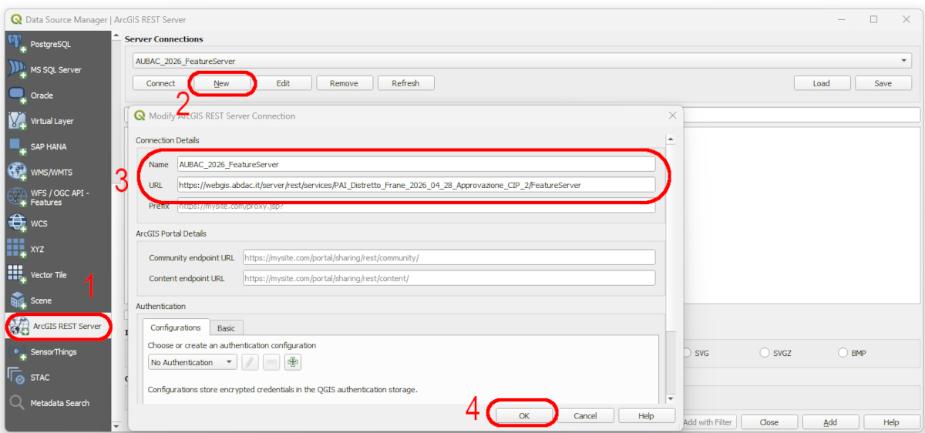Click New to create a connection
The image size is (925, 433).
[221, 83]
